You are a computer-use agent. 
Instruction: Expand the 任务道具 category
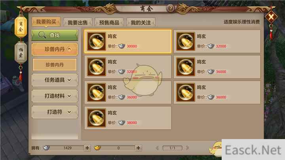click(x=55, y=80)
